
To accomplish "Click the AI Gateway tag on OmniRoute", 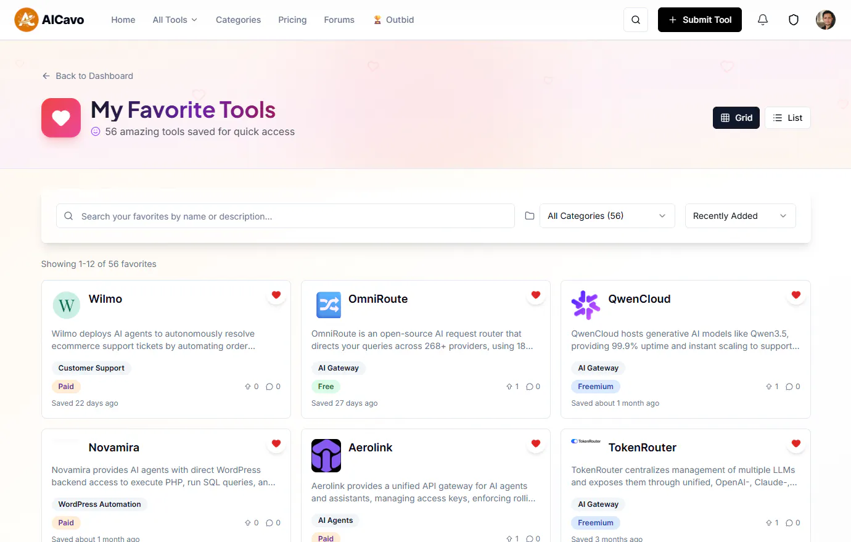I will (339, 368).
